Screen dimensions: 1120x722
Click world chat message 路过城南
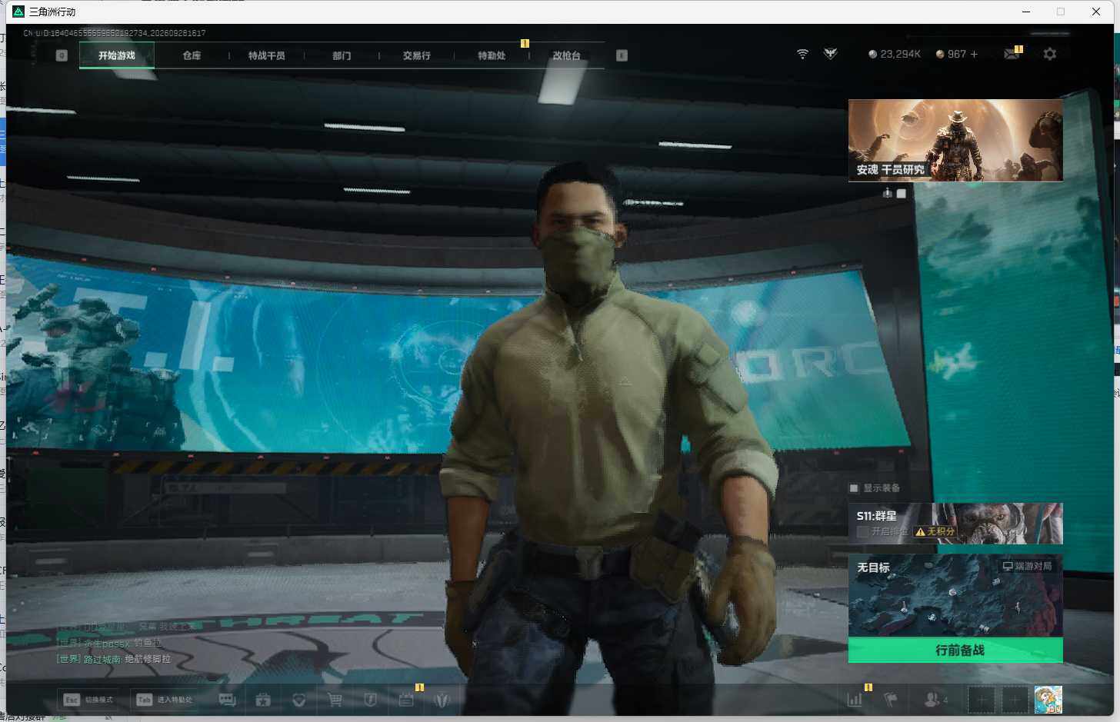pyautogui.click(x=114, y=659)
